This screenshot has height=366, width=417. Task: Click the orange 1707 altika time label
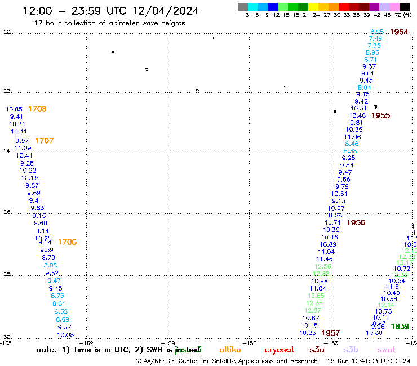click(44, 141)
